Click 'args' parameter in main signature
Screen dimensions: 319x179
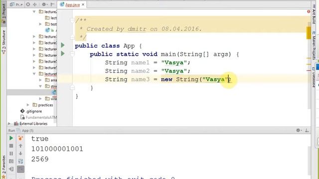click(x=221, y=54)
